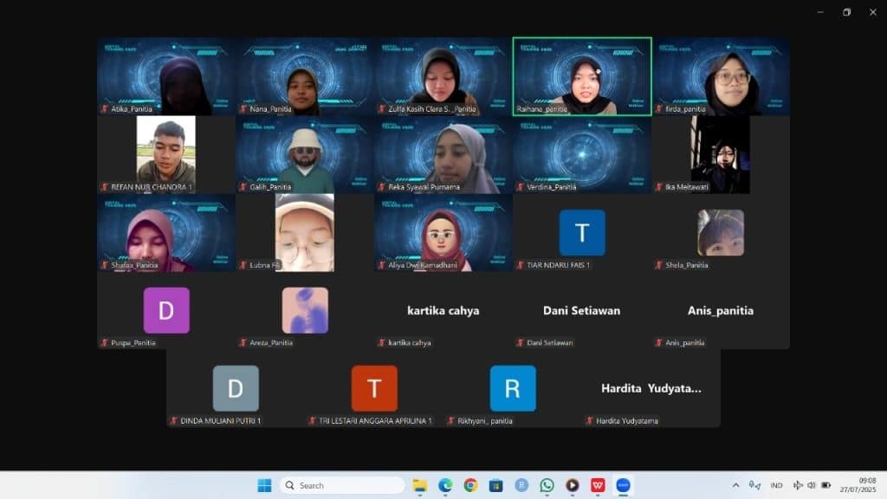The image size is (887, 499).
Task: Open WhatsApp from the taskbar
Action: pyautogui.click(x=547, y=485)
